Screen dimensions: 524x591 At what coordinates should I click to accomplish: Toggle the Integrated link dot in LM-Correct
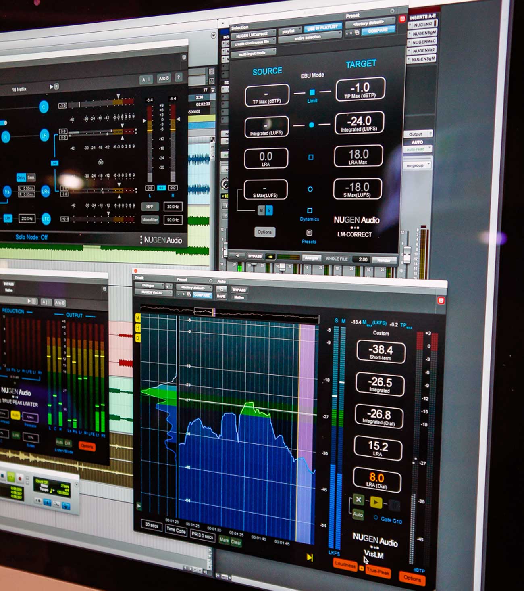tap(311, 125)
